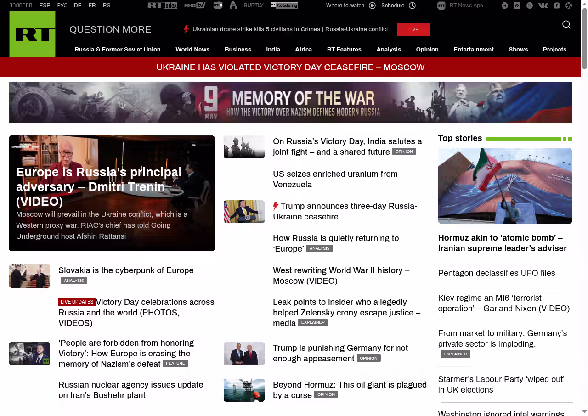This screenshot has height=416, width=588.
Task: Open the VK social icon
Action: (x=543, y=6)
